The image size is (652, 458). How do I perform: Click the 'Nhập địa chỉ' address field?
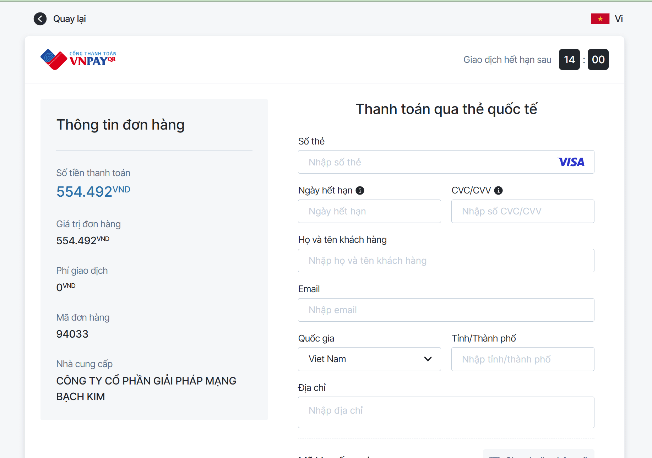point(446,412)
